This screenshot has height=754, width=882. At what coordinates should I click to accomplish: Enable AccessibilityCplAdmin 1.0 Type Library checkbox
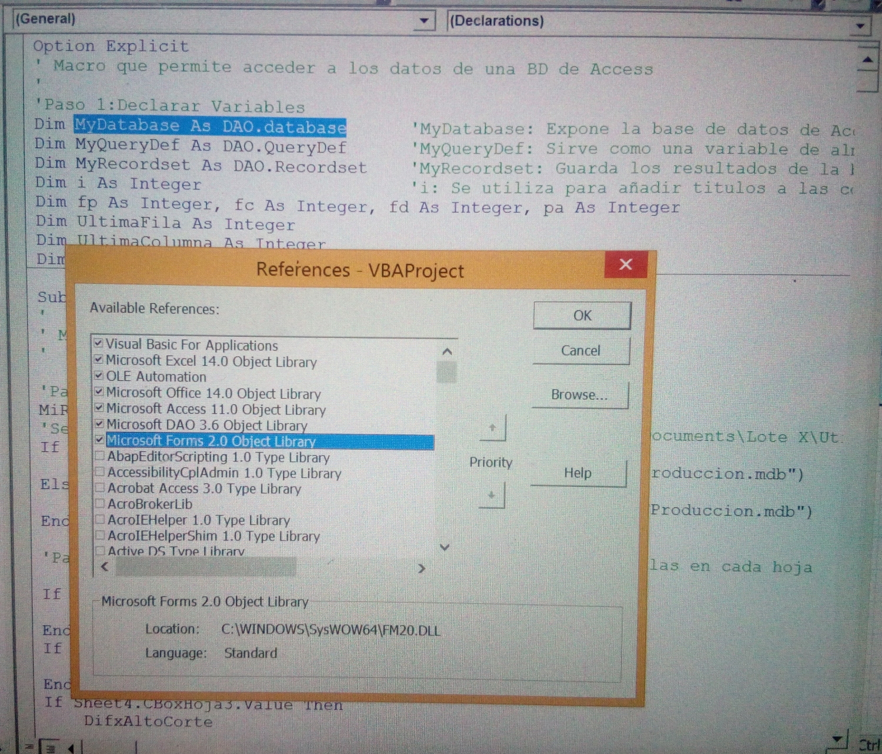99,472
